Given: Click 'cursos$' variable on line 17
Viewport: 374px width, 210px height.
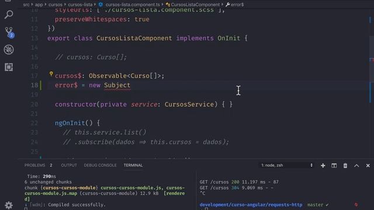Looking at the screenshot, I should (x=68, y=76).
